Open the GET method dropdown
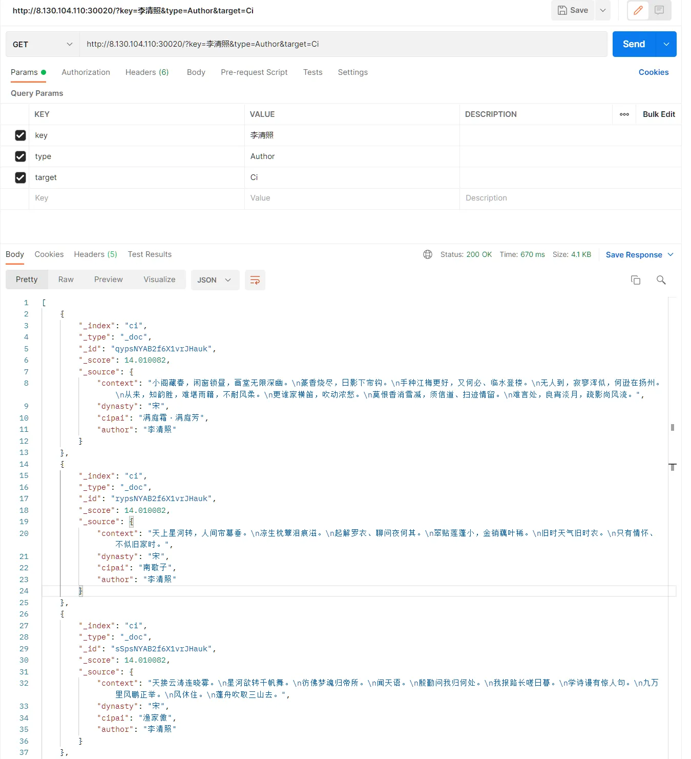Viewport: 691px width, 759px height. 43,44
